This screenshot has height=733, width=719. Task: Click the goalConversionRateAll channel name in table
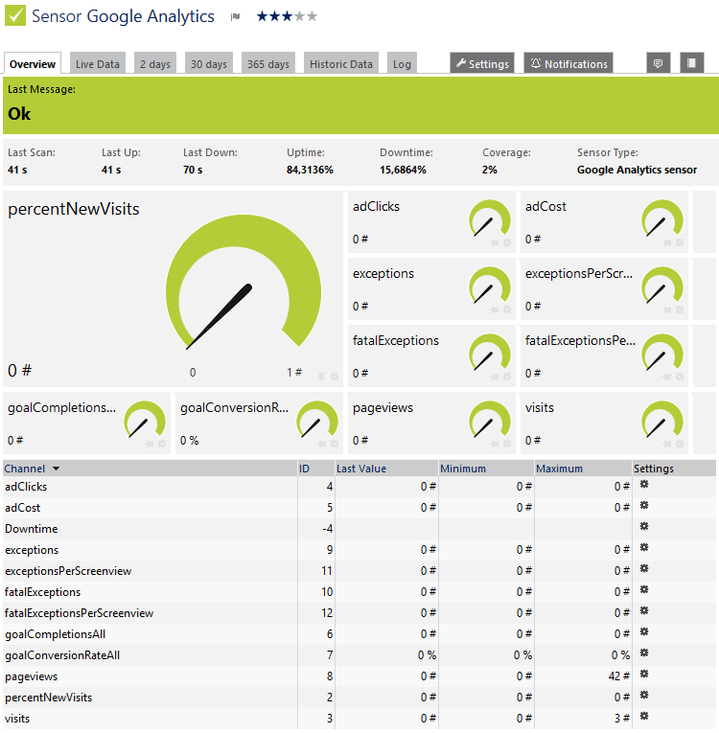click(x=62, y=655)
